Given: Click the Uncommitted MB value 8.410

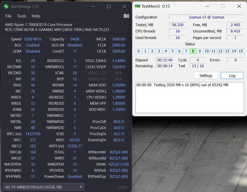Looking at the screenshot, I should [235, 31].
